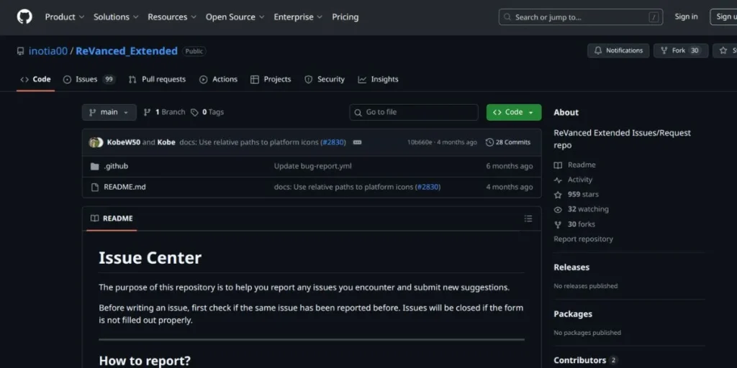Screen dimensions: 737x368
Task: Select the README tab
Action: (112, 218)
